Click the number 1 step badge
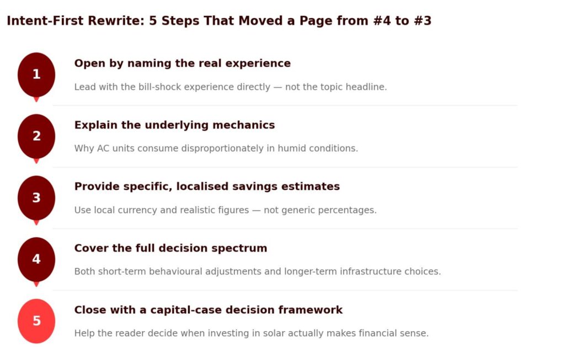This screenshot has width=565, height=347. pyautogui.click(x=36, y=74)
